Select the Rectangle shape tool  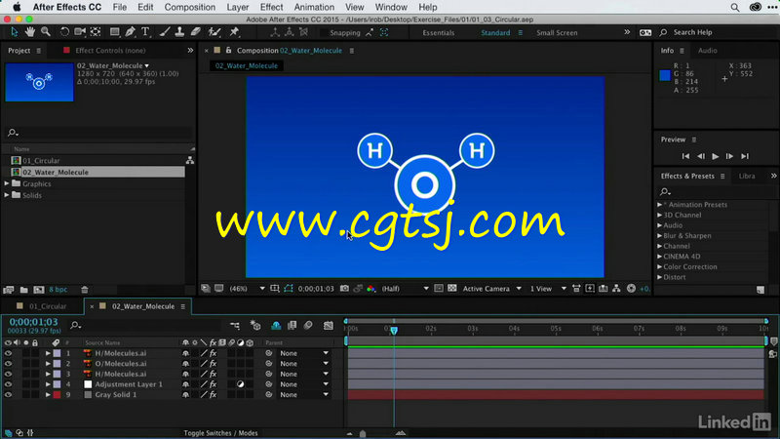coord(114,32)
